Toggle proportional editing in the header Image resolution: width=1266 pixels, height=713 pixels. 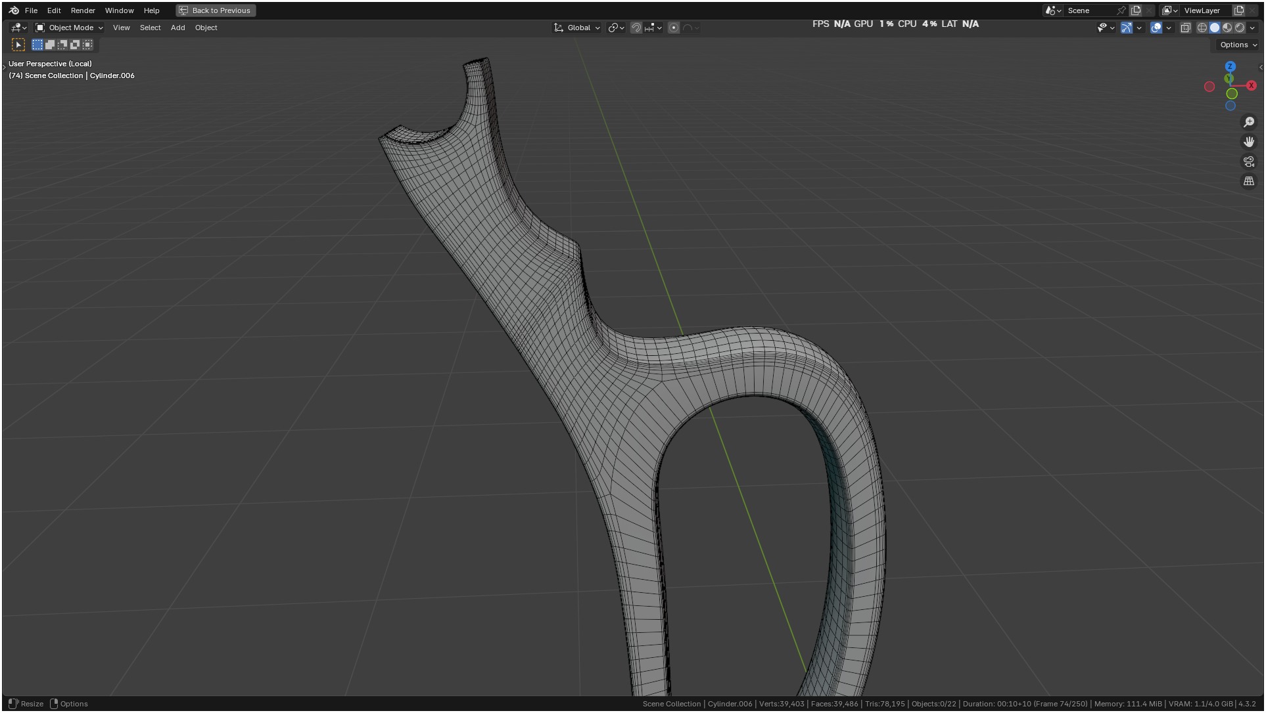point(674,28)
